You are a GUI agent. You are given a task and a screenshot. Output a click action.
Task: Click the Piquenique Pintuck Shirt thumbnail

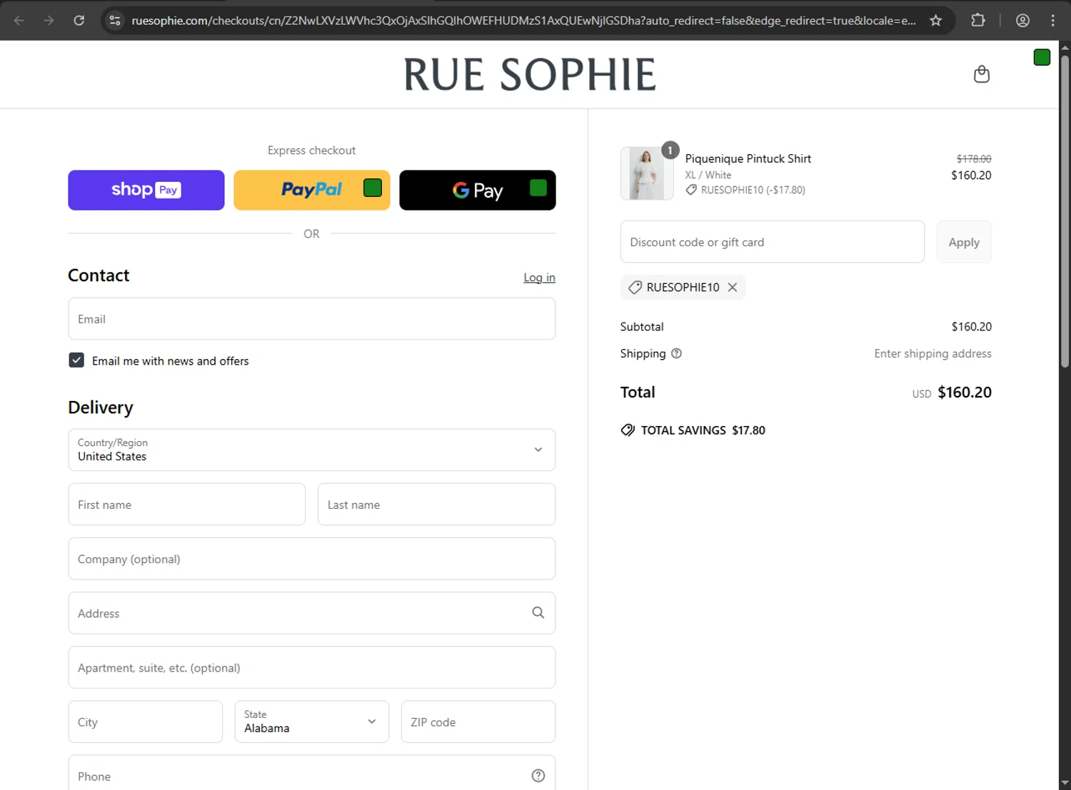[647, 173]
